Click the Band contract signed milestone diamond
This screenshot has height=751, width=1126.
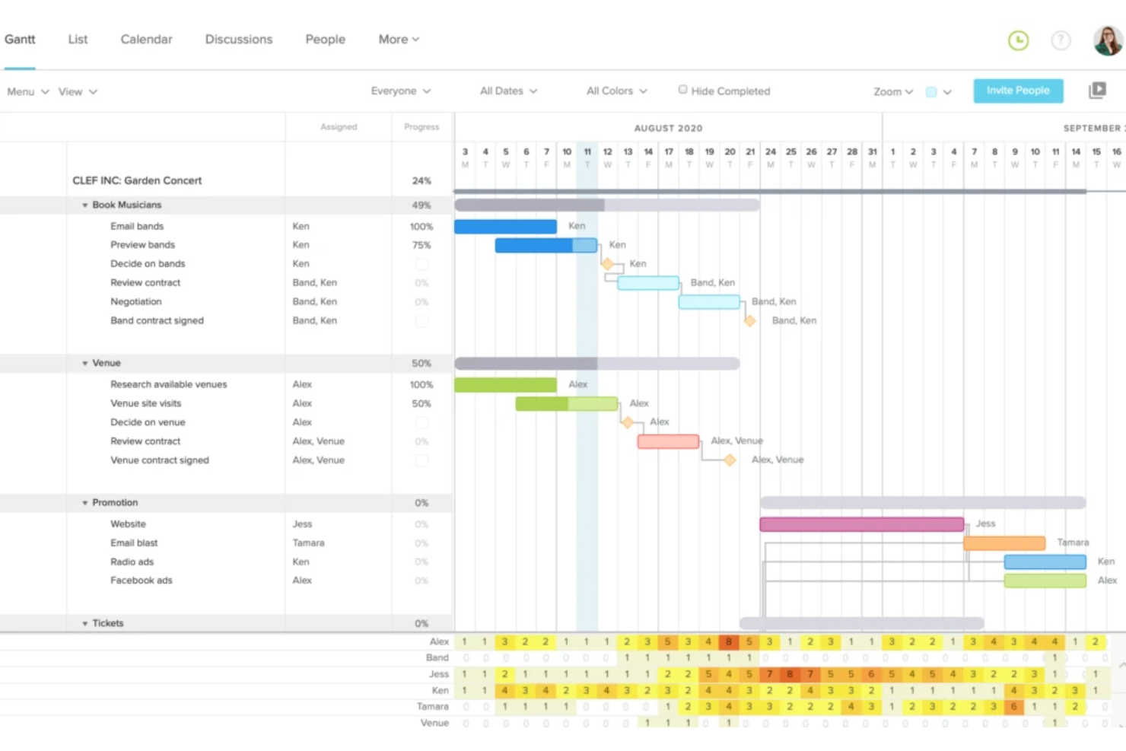pos(750,321)
